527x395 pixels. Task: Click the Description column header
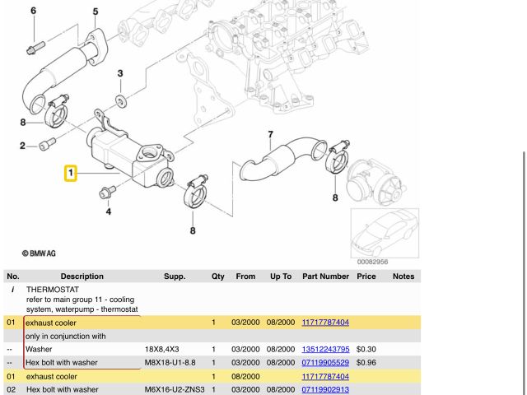coord(82,276)
